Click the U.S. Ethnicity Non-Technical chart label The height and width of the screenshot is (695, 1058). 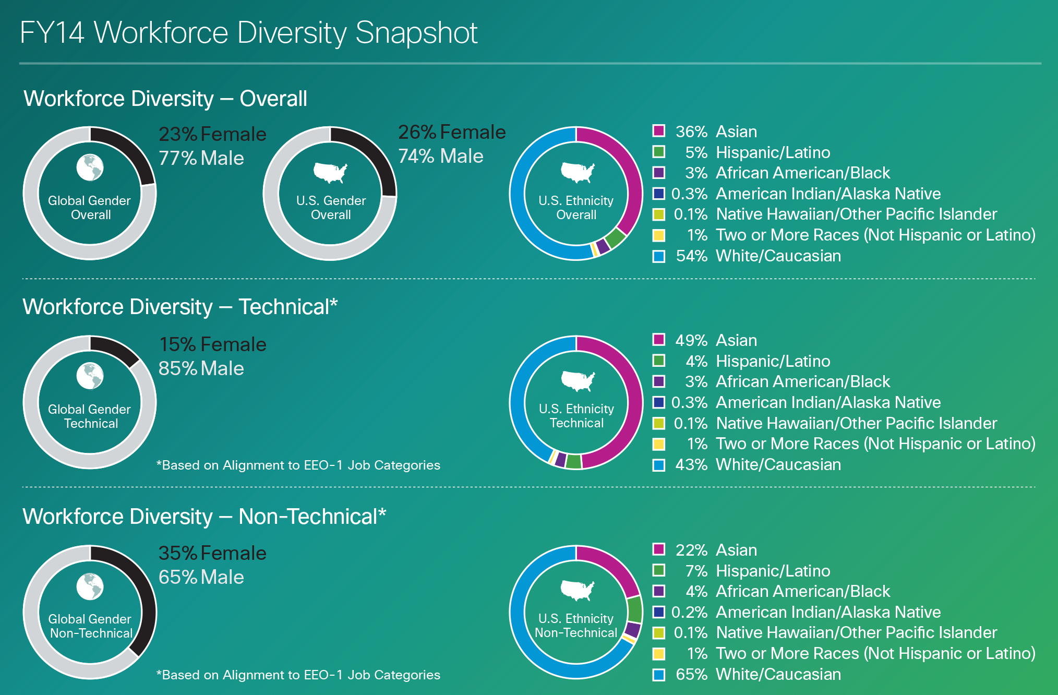576,626
